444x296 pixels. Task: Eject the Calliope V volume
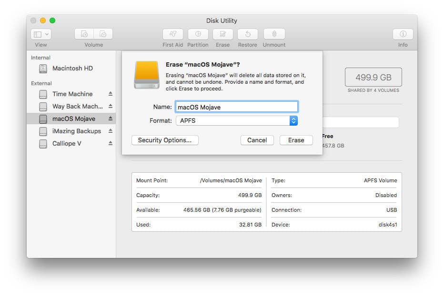pos(111,143)
